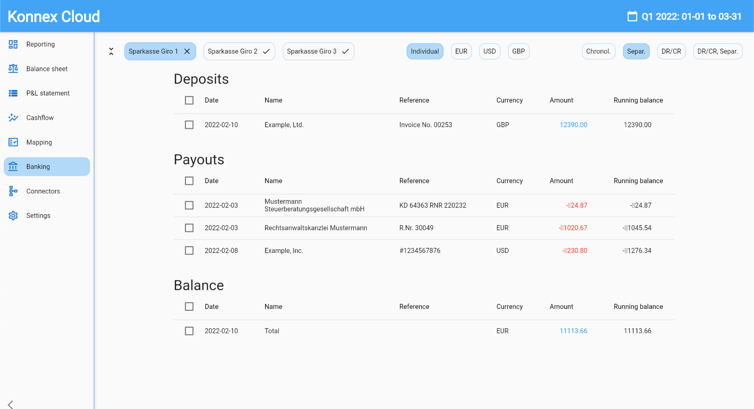Viewport: 754px width, 409px height.
Task: Click calendar icon next to Q1 2022
Action: pos(632,17)
